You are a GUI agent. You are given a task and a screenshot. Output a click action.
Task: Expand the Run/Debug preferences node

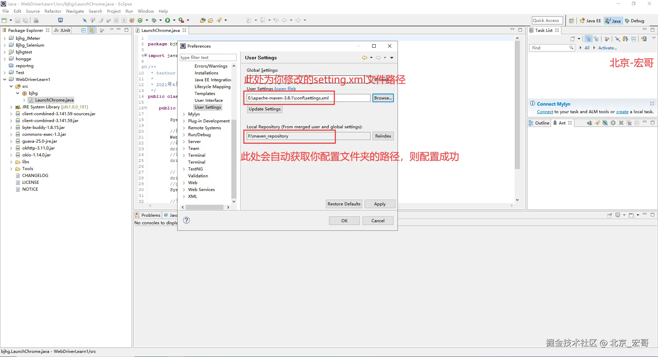(x=184, y=135)
